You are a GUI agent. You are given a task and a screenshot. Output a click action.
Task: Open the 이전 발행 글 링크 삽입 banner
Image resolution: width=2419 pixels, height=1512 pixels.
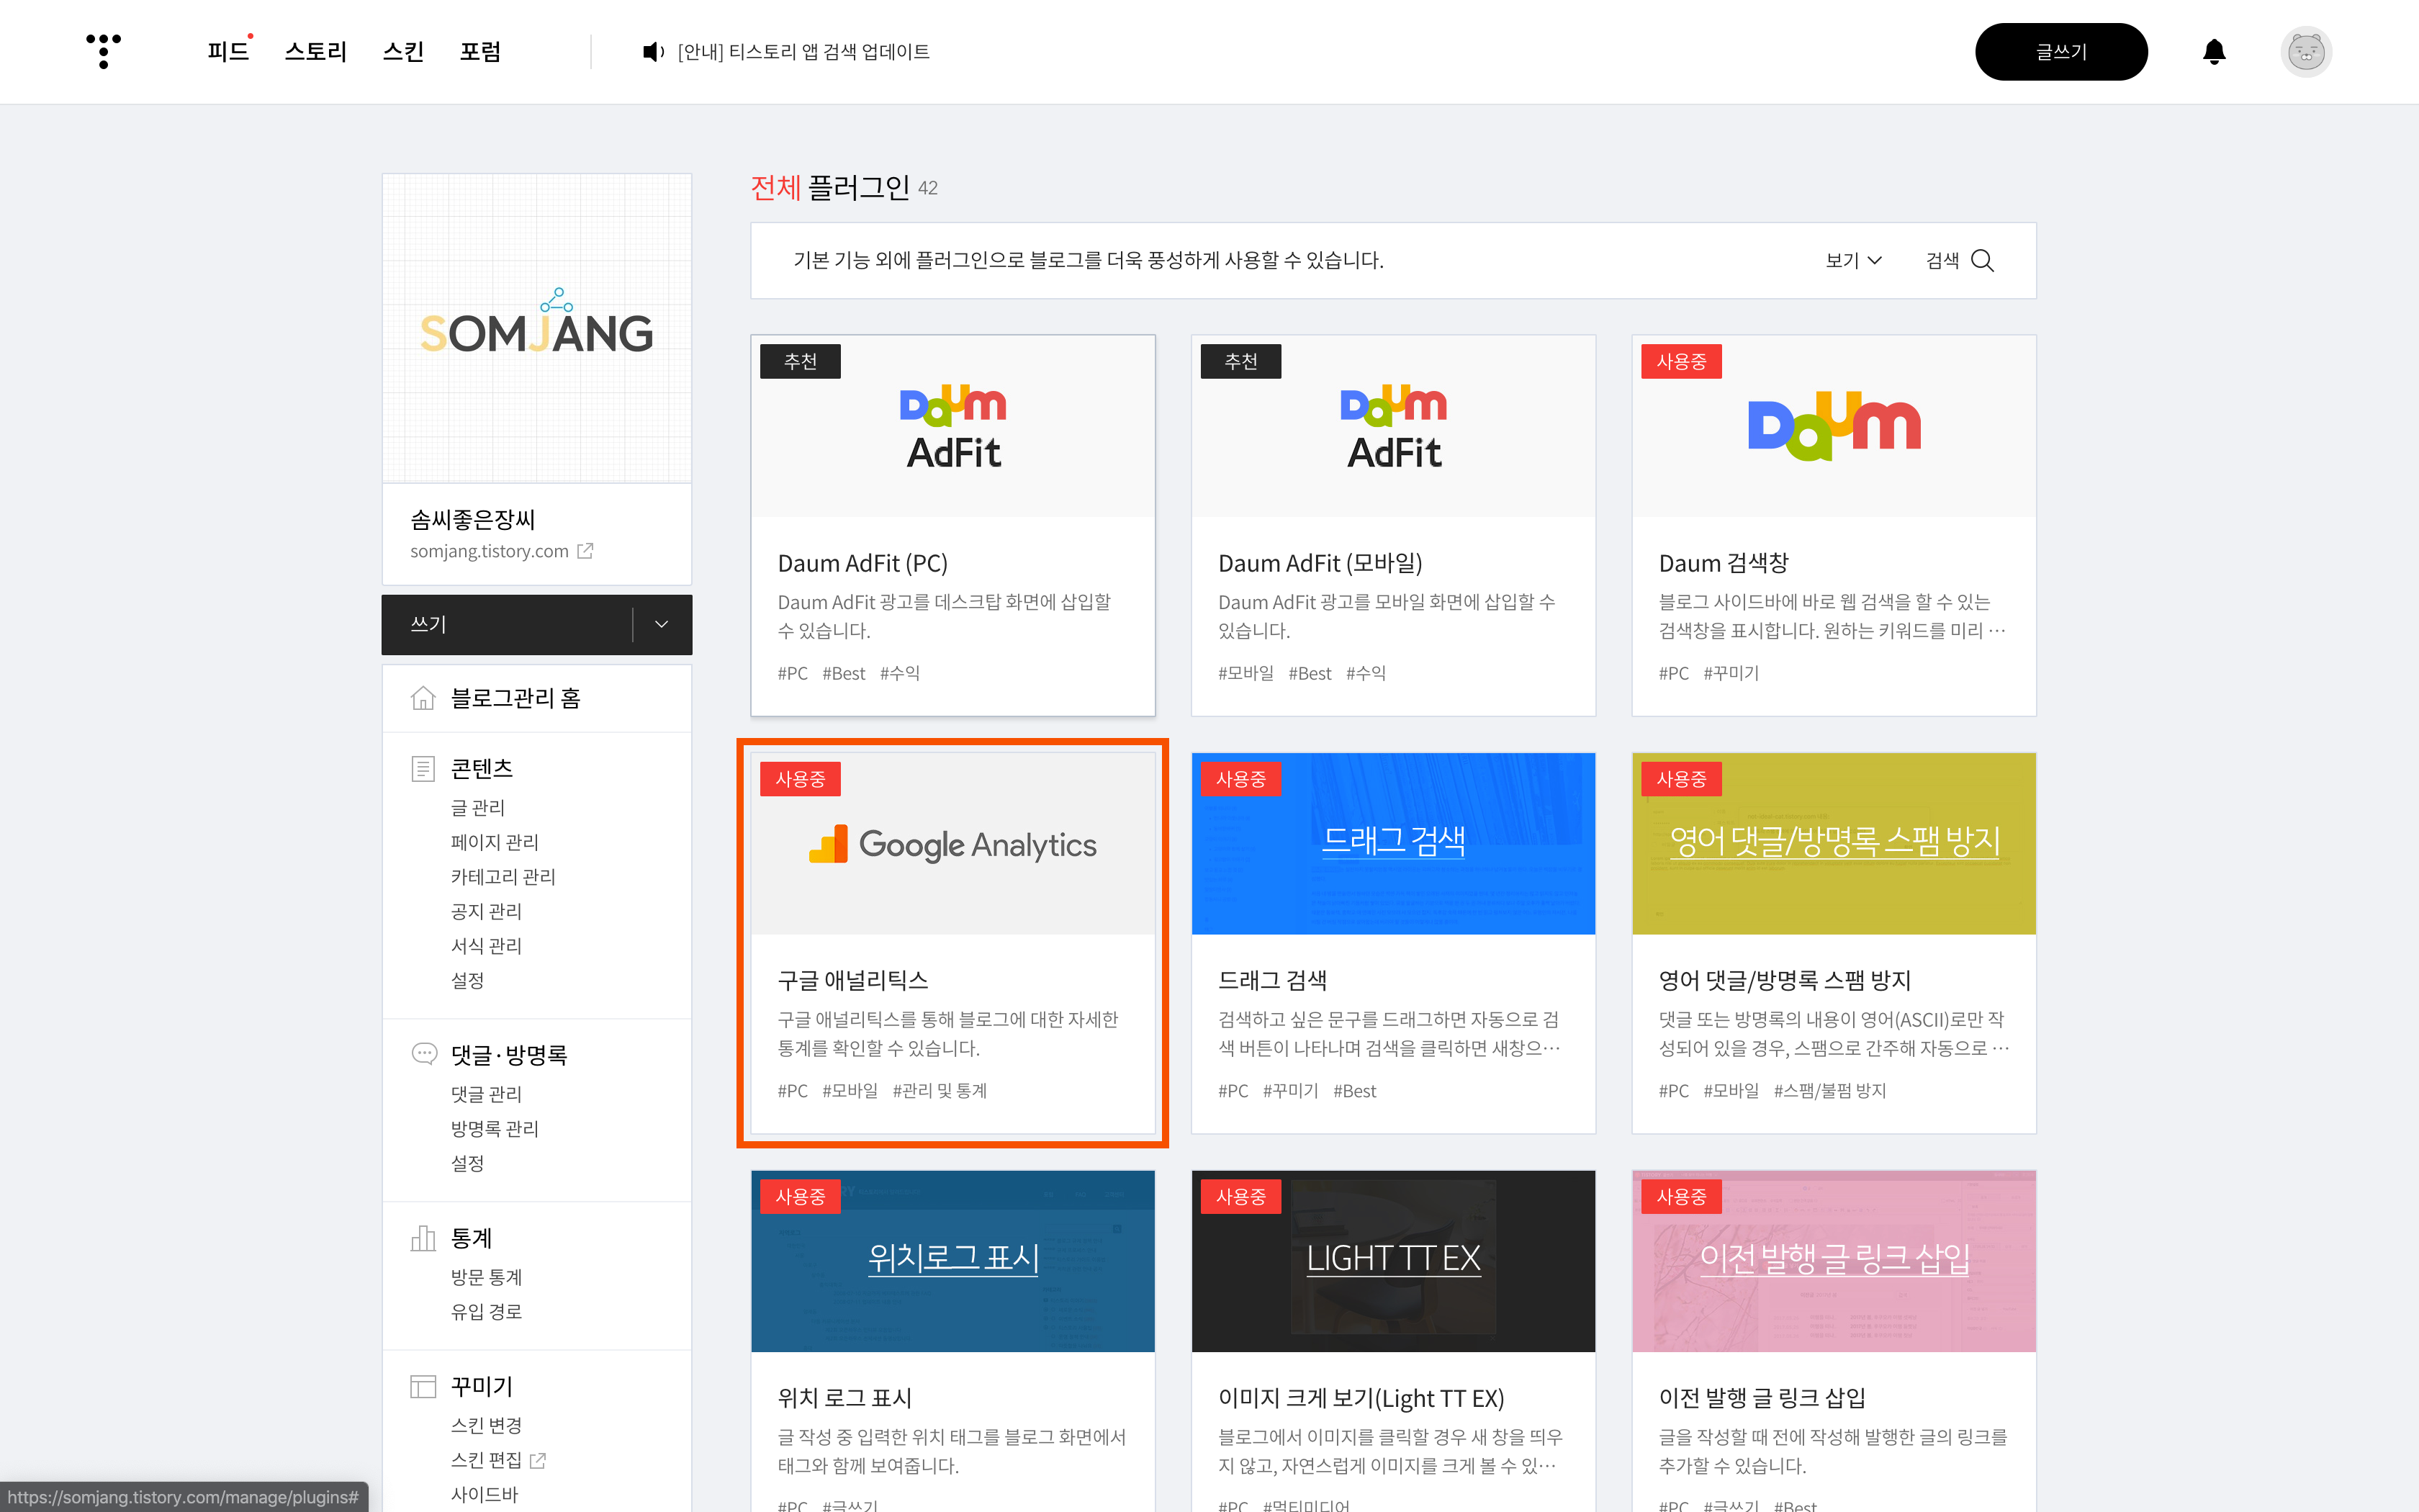[x=1833, y=1261]
